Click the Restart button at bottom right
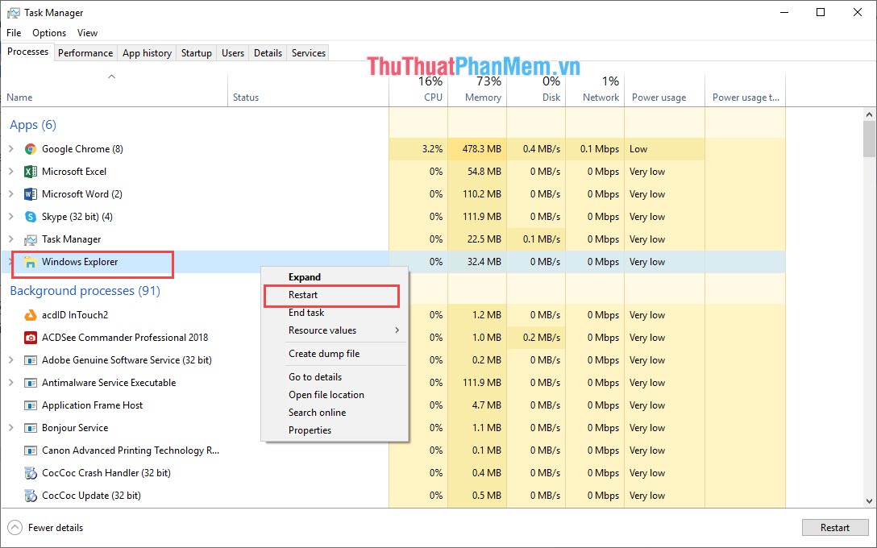 tap(834, 527)
